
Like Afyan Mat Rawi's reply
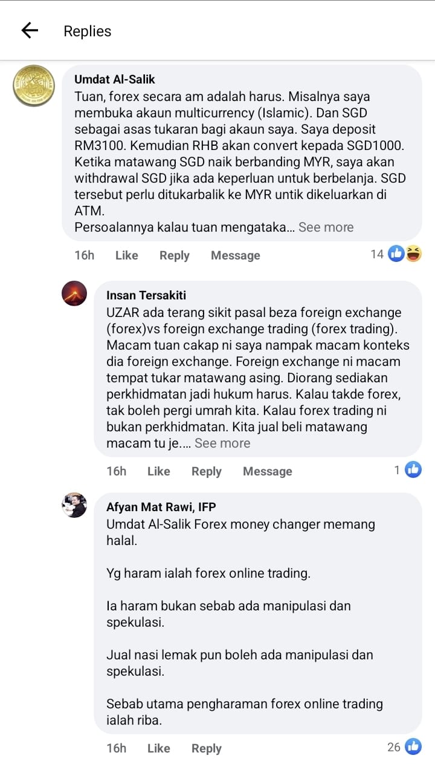point(158,748)
